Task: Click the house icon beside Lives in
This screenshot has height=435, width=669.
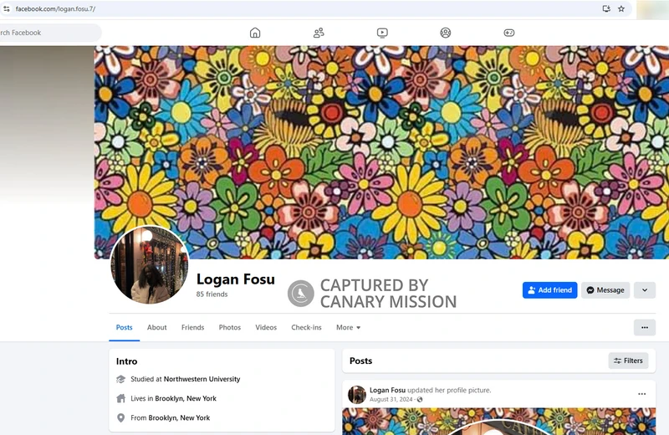Action: pos(120,398)
